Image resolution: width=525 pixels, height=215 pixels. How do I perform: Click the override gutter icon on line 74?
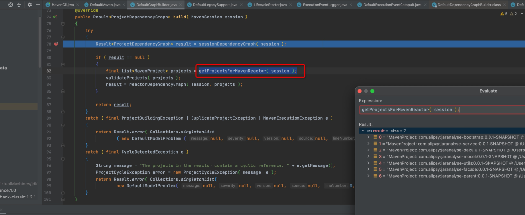pos(55,17)
